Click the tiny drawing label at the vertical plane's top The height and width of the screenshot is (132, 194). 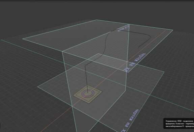pos(123,28)
